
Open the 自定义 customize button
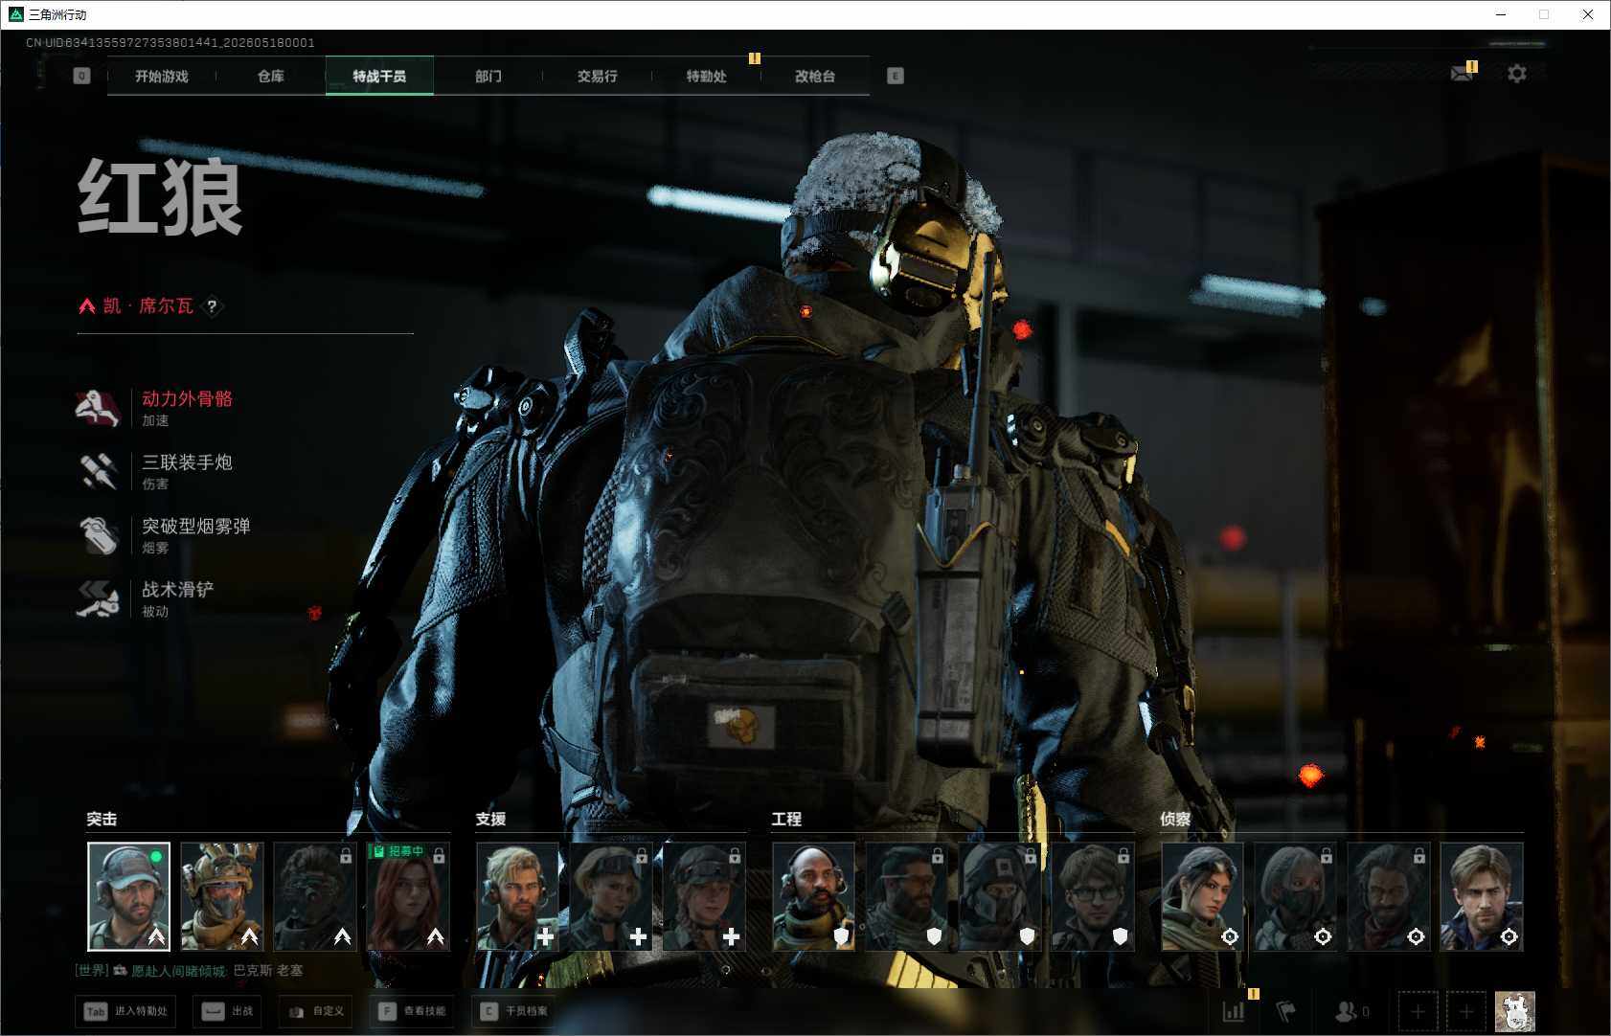click(315, 1011)
